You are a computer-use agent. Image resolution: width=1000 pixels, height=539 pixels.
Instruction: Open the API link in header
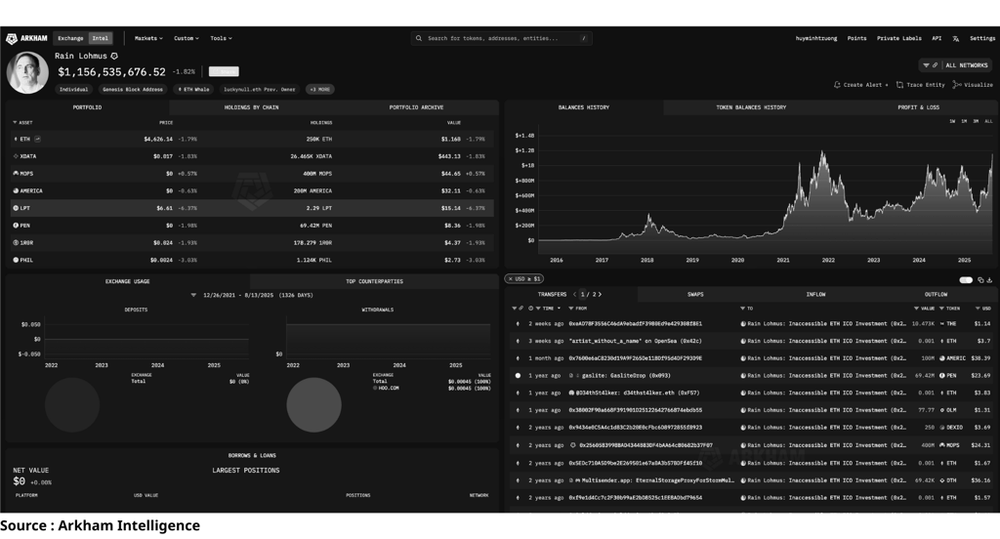(937, 38)
